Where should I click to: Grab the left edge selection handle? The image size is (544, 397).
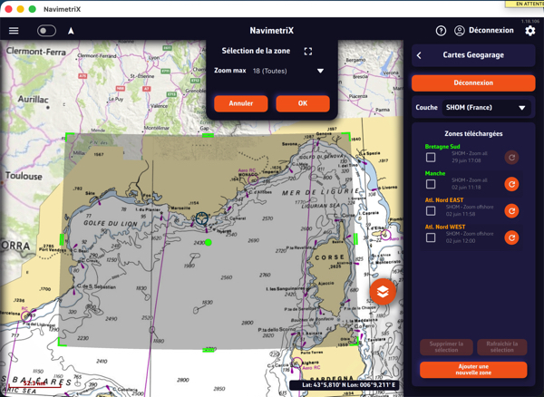tap(62, 239)
